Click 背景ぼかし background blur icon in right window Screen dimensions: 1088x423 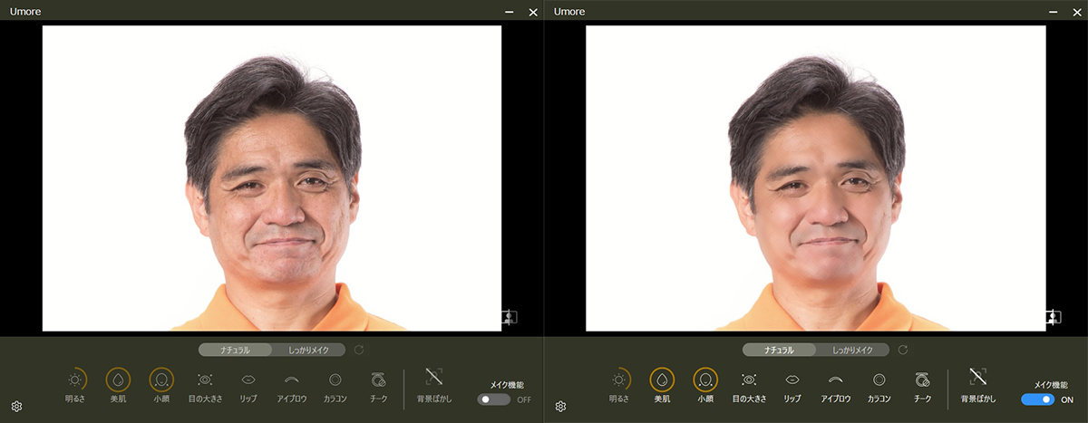977,377
